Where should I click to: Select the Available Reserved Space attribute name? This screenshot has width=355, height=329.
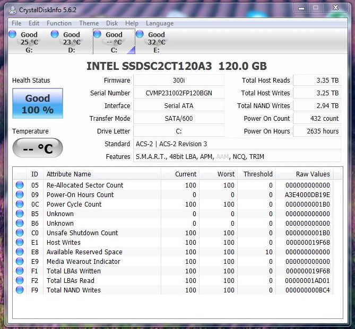[84, 252]
